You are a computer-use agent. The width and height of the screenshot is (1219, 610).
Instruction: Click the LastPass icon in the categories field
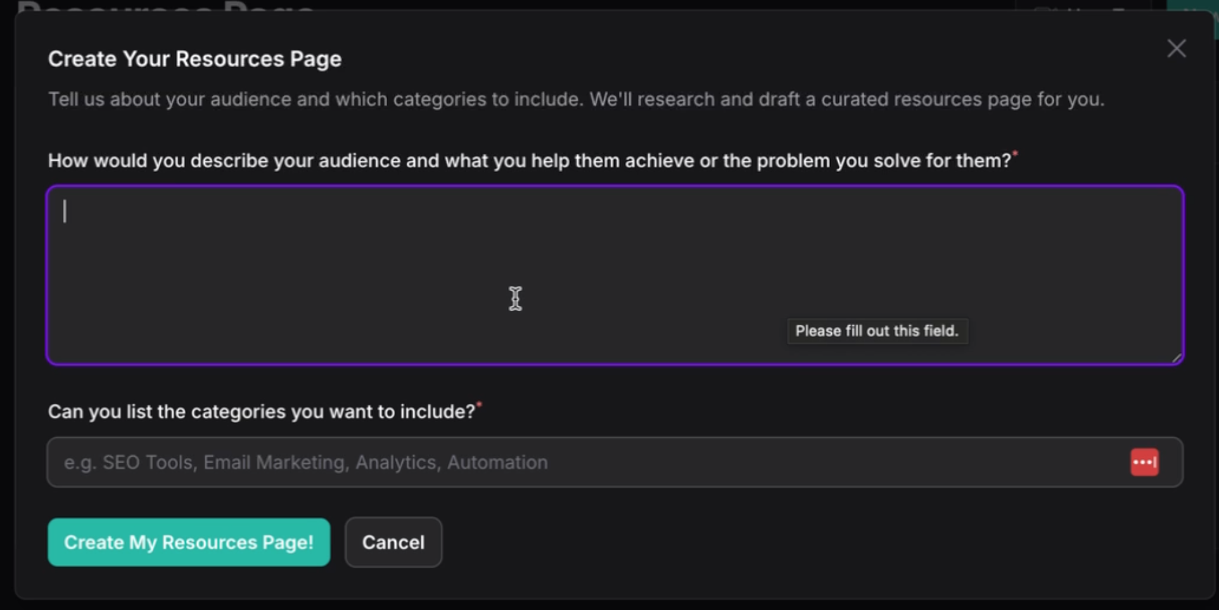coord(1144,462)
